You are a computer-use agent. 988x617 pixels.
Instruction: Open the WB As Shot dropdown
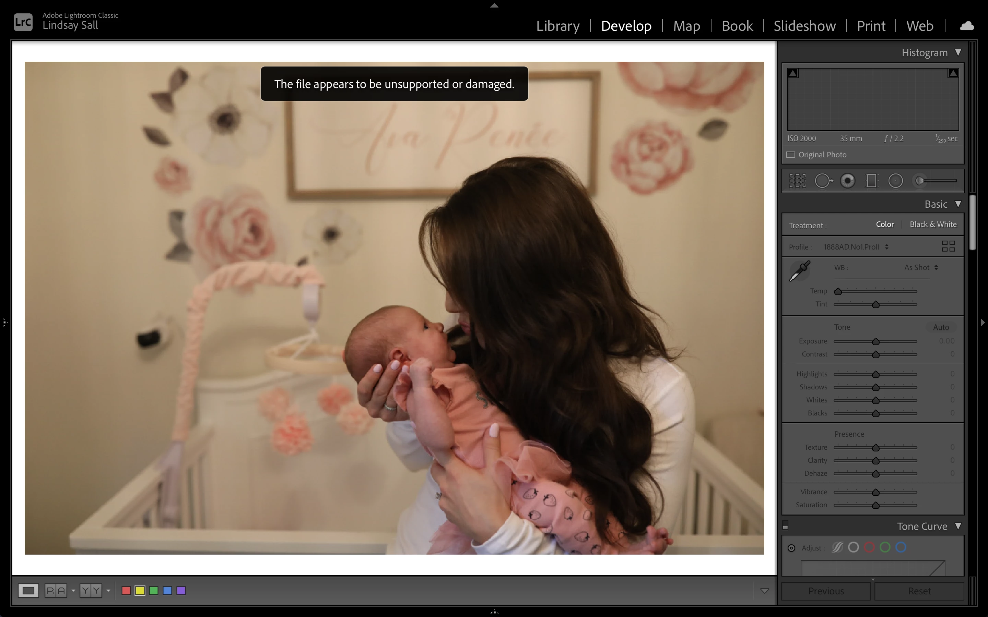(921, 268)
